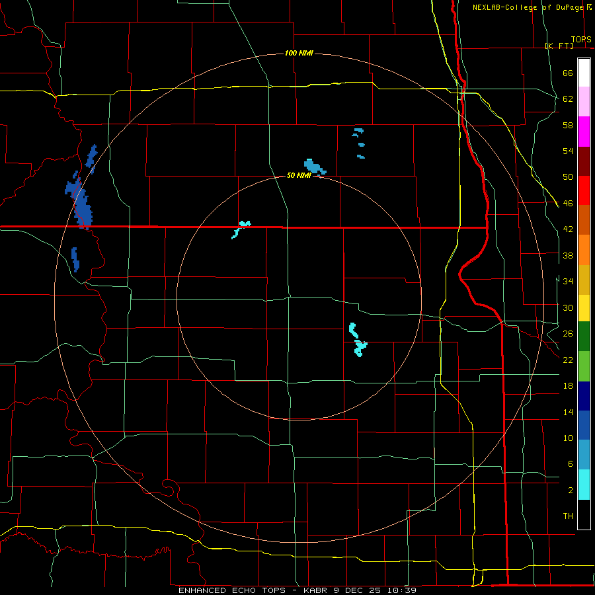Viewport: 595px width, 595px height.
Task: Click the 10 value on the scale
Action: click(568, 438)
